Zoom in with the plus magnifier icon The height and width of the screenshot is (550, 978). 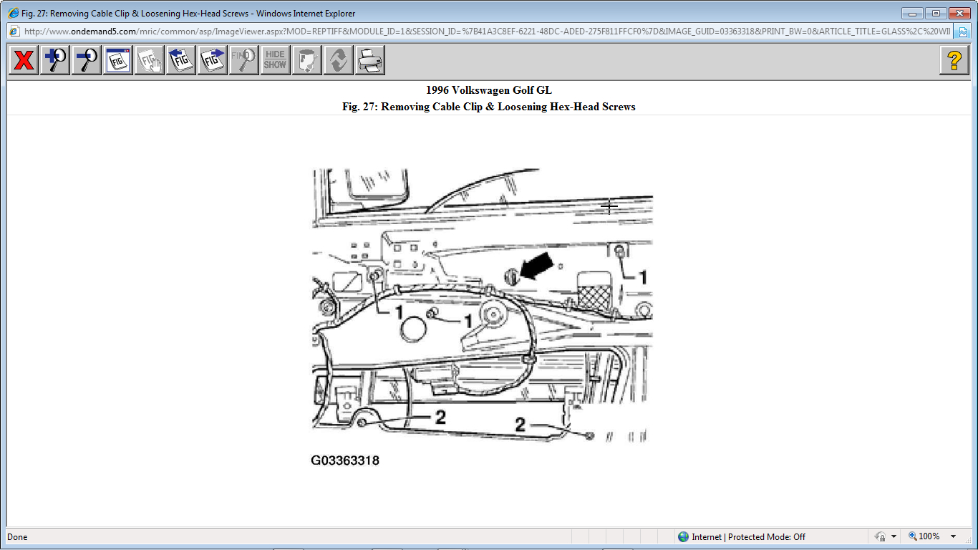(55, 60)
